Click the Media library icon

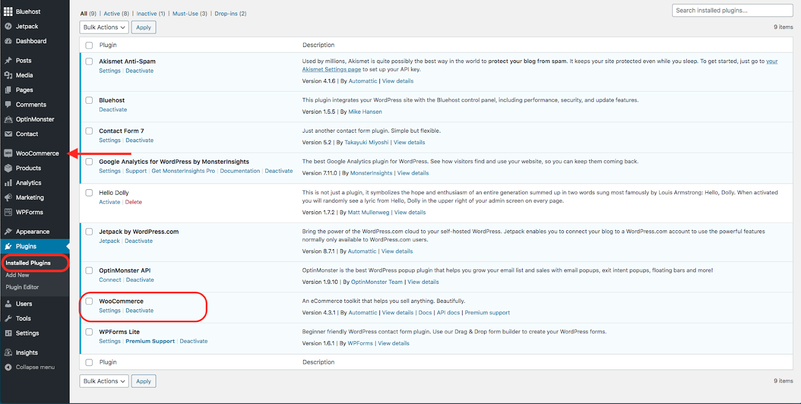[8, 75]
